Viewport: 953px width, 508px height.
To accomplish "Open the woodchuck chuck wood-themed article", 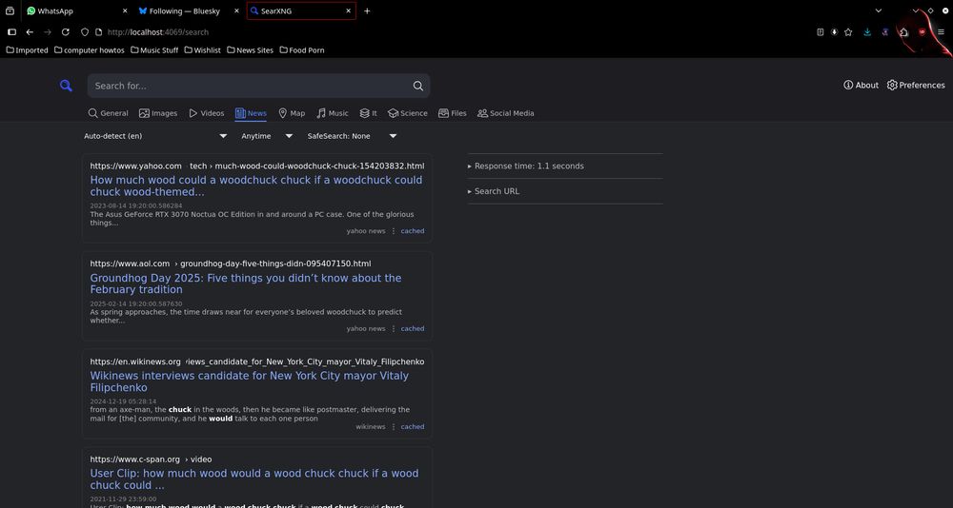I will tap(255, 186).
